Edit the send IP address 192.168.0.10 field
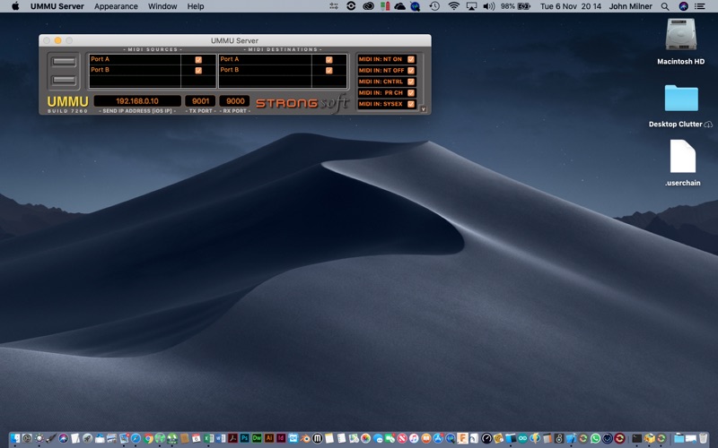 click(x=137, y=101)
